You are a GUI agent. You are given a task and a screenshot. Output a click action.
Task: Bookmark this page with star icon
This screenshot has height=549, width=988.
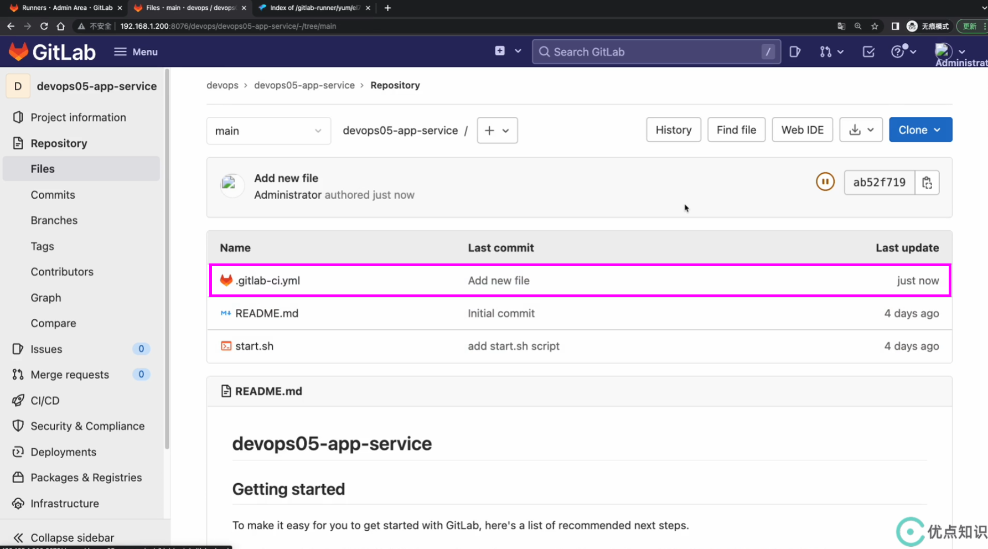point(875,26)
